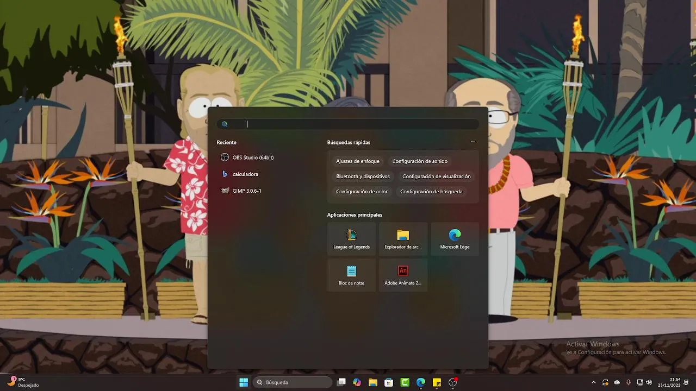Open volume speaker tray icon

(649, 382)
